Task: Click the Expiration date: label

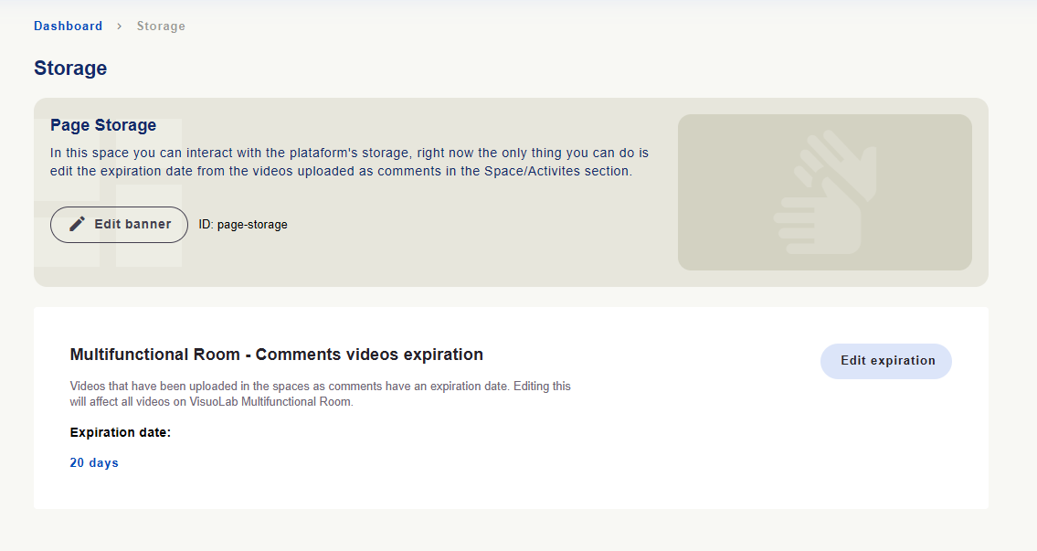Action: (121, 432)
